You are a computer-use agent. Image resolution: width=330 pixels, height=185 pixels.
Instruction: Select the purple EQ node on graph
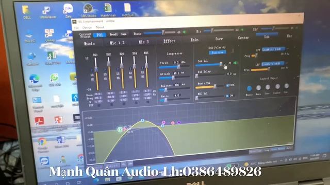[179, 122]
